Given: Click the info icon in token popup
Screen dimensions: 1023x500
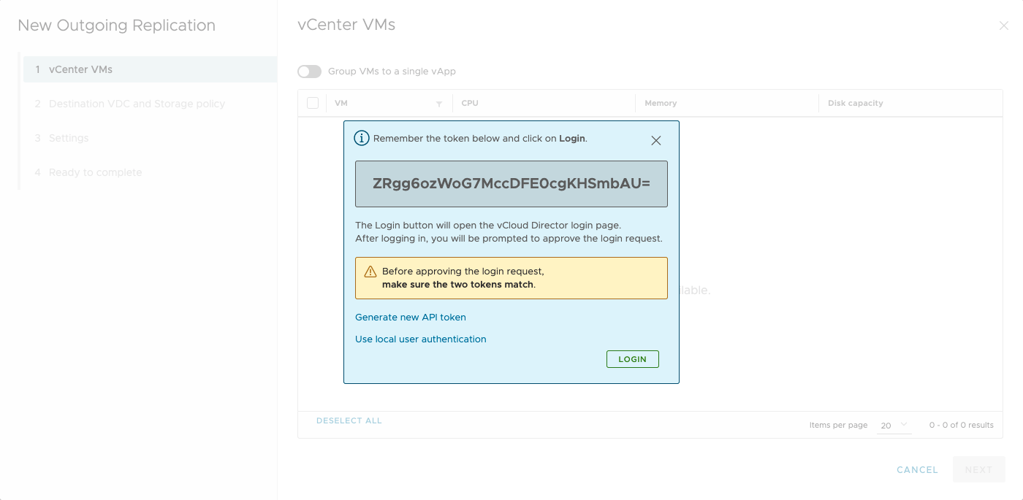Looking at the screenshot, I should [x=362, y=138].
